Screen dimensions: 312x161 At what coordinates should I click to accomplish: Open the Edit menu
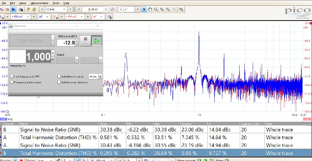[x=12, y=3]
